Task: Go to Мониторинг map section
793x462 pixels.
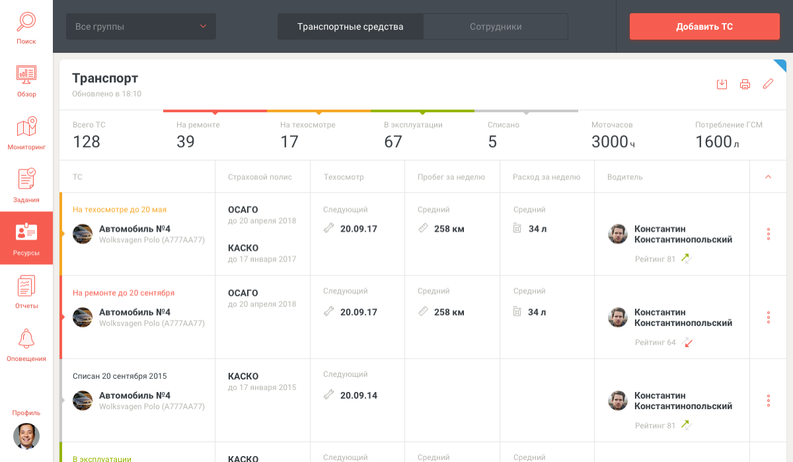Action: point(26,133)
